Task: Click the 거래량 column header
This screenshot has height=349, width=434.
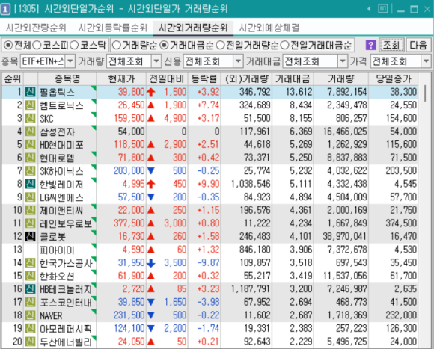Action: [341, 79]
